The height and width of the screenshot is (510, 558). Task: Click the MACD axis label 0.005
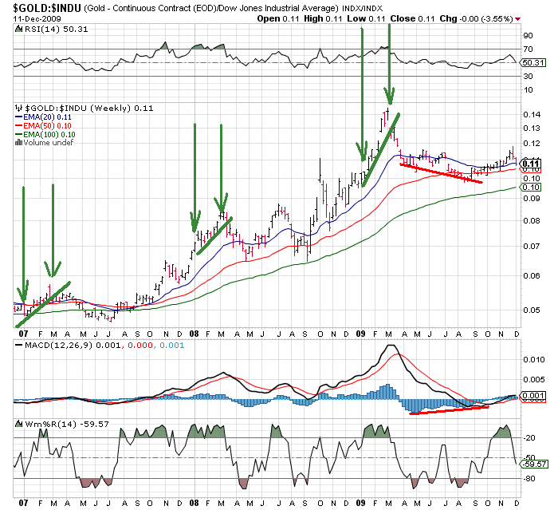(534, 380)
